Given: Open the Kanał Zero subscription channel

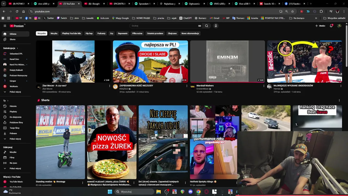Looking at the screenshot, I should click(15, 59).
